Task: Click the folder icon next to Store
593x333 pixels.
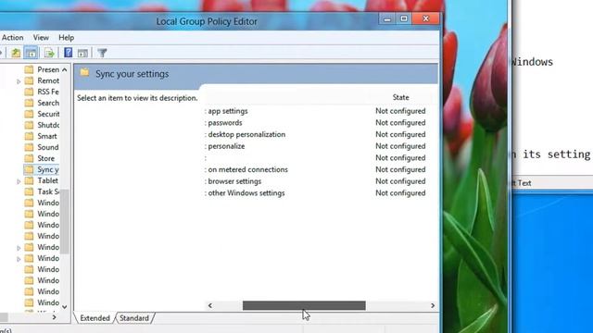Action: pos(29,158)
